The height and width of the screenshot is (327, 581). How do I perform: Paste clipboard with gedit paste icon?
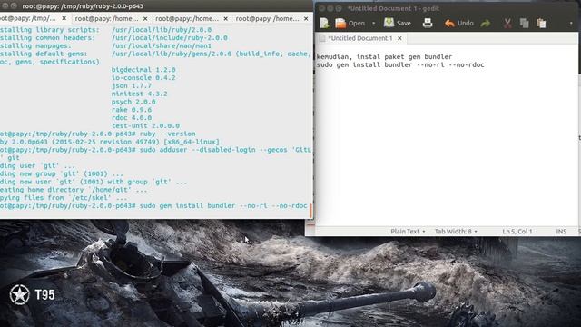[x=541, y=24]
